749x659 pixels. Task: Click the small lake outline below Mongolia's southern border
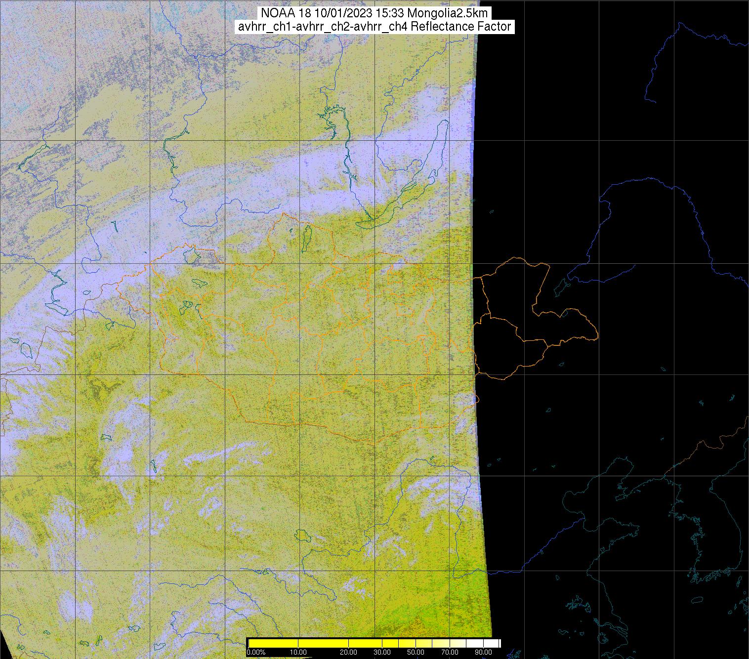[x=301, y=535]
